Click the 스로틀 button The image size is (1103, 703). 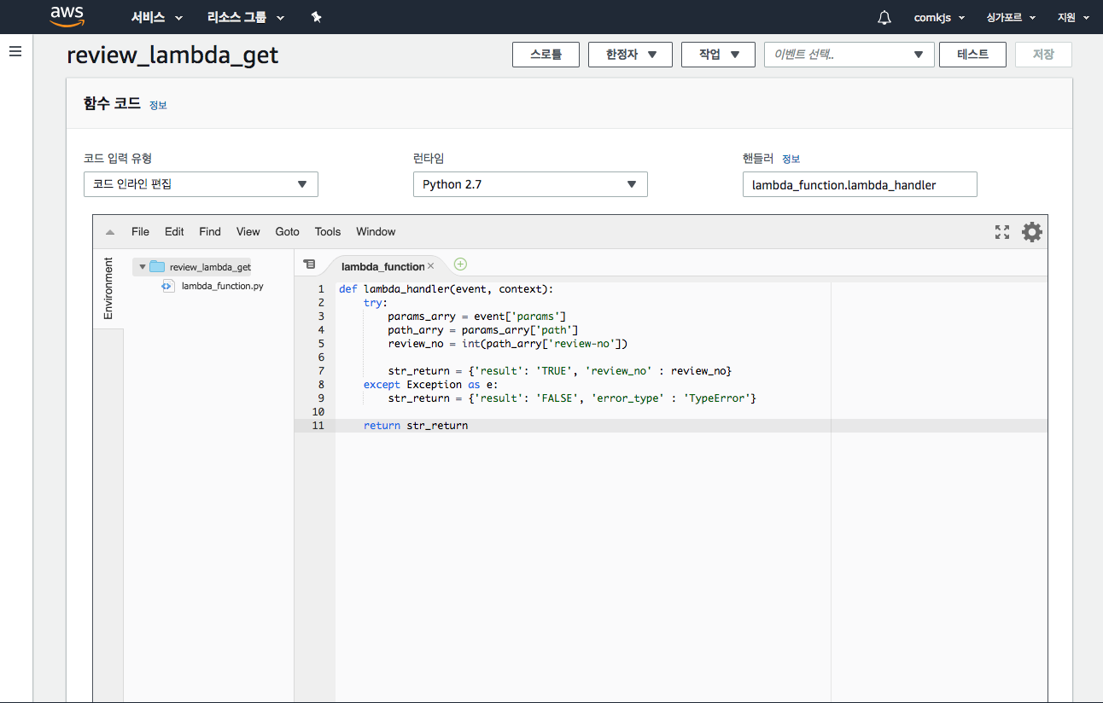(546, 55)
